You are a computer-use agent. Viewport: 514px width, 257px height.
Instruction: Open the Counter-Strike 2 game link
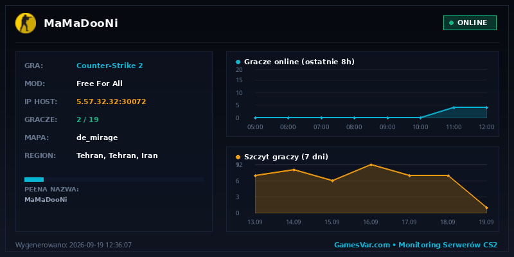coord(109,66)
